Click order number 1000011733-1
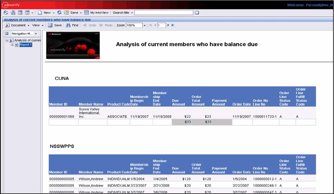 pos(265,117)
